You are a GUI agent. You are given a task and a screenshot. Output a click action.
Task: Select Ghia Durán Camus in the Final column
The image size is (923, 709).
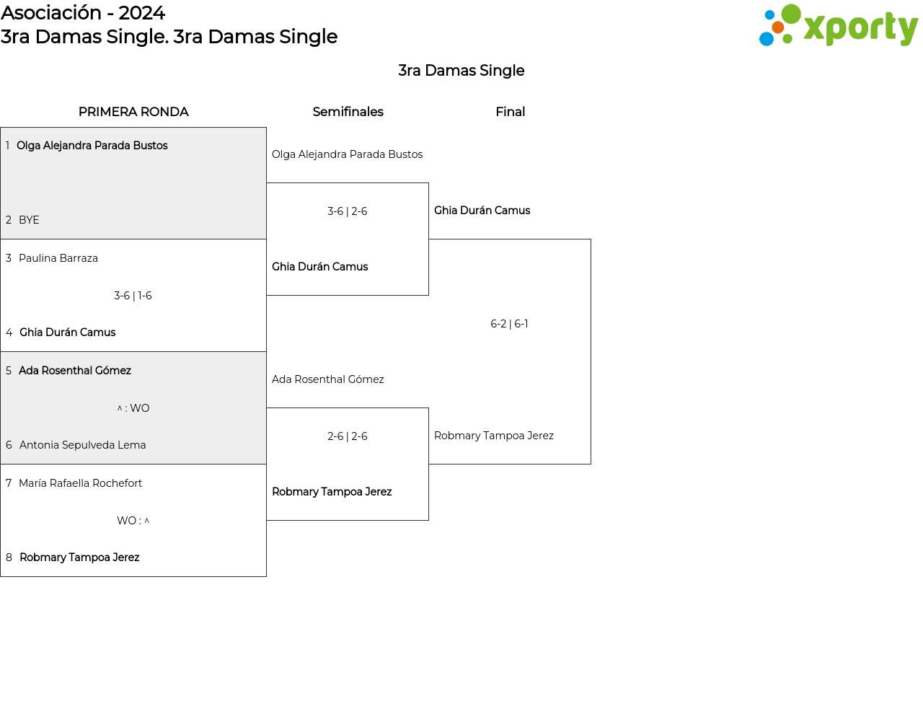point(482,211)
